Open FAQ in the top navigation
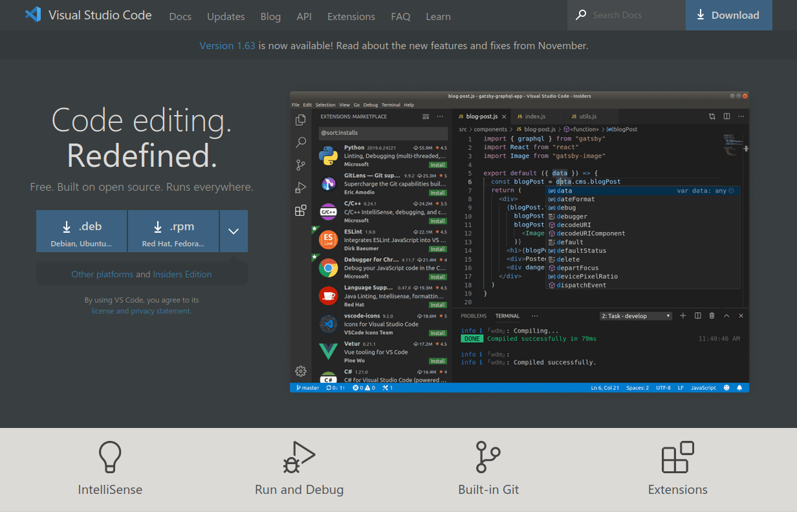This screenshot has height=512, width=797. coord(400,16)
